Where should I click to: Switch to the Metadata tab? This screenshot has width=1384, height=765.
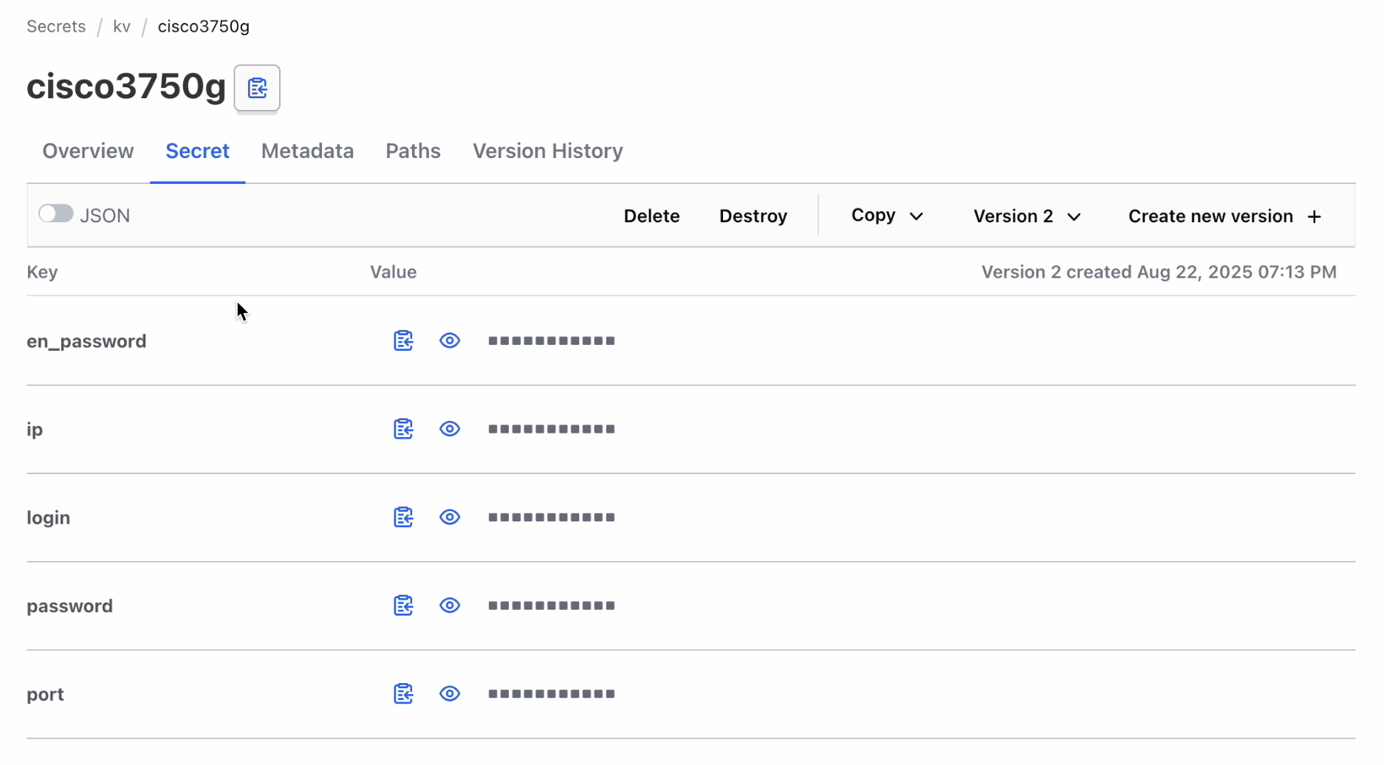307,151
